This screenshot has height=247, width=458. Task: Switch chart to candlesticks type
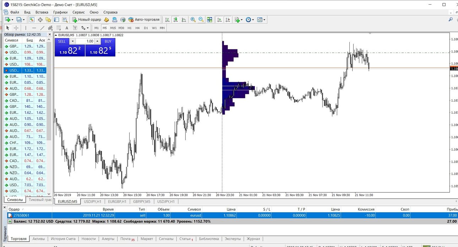tap(175, 20)
